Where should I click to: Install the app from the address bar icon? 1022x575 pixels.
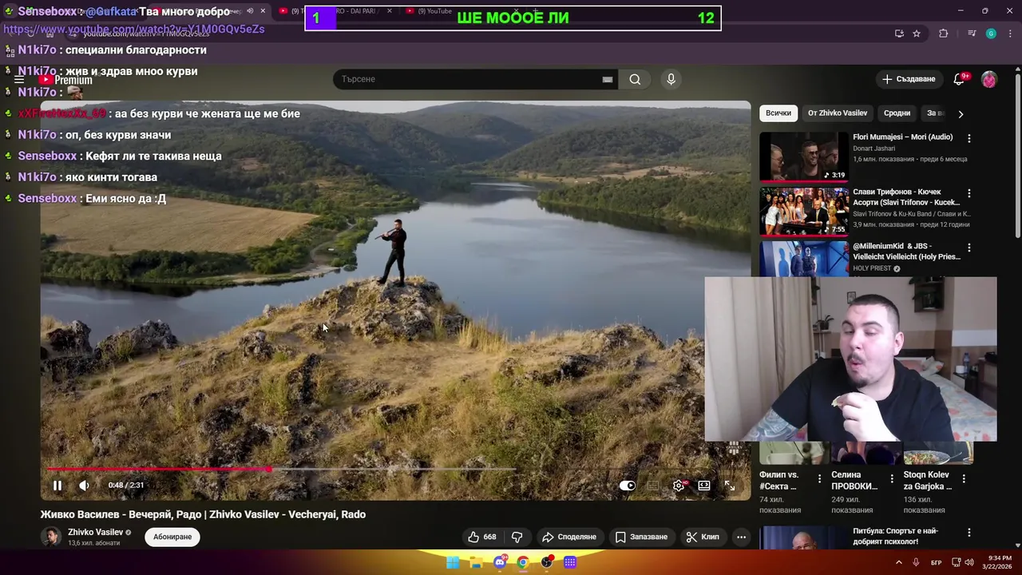pos(899,34)
